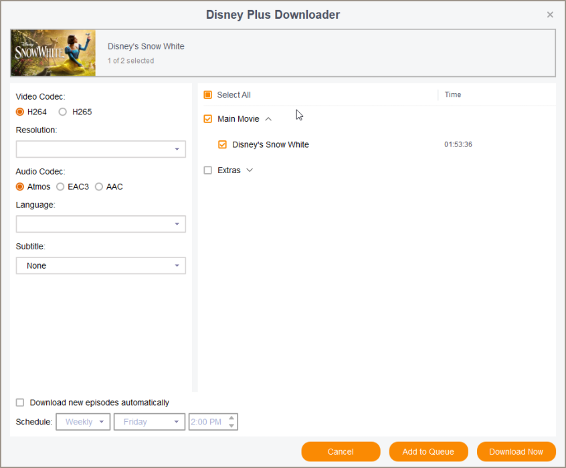Click the Add to Queue button
Viewport: 566px width, 468px height.
pos(428,451)
